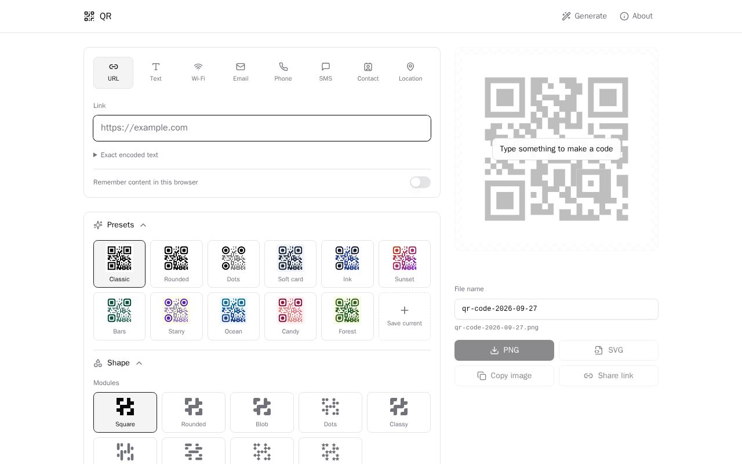This screenshot has height=464, width=742.
Task: Click the Share link button
Action: 609,376
